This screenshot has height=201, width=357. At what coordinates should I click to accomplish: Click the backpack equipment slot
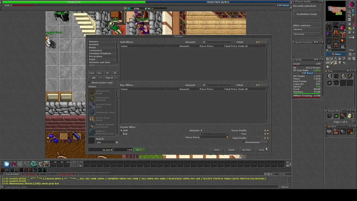342,28
